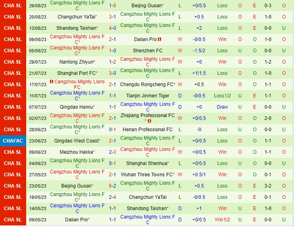Open the Meizhou Hakka team link
Viewport: 294px width, 227px height.
tap(76, 152)
